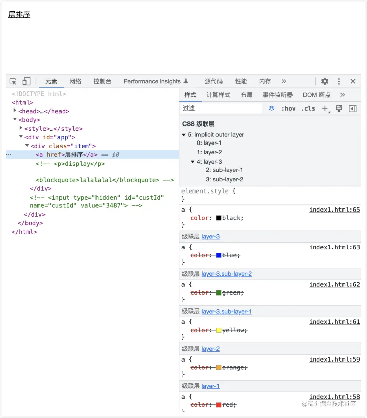Select the 1: layer-2 tree entry
The height and width of the screenshot is (418, 367).
point(209,152)
